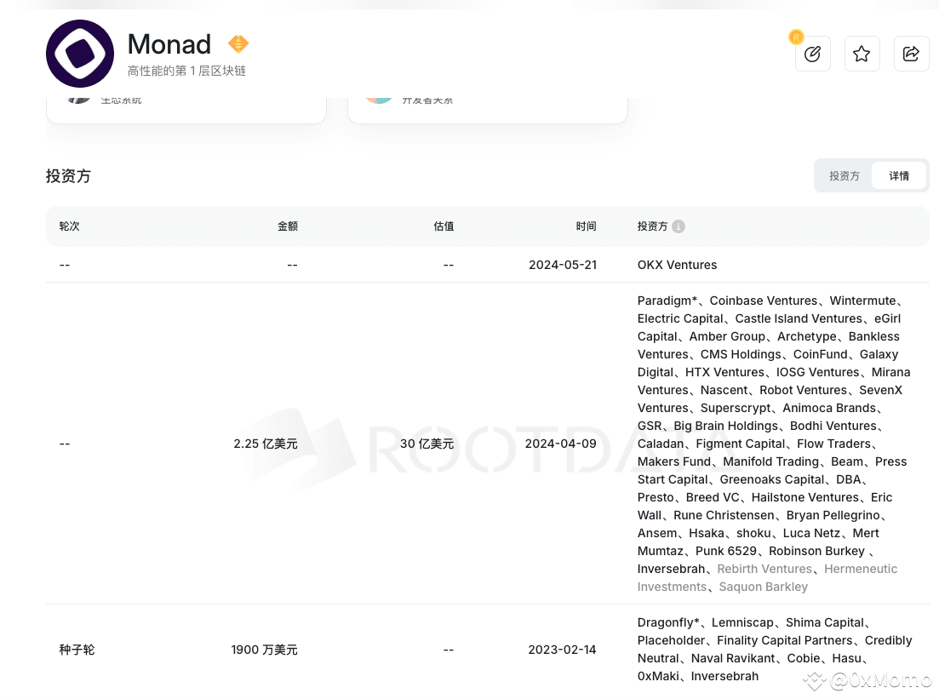Click the gold coin badge above edit icon
The height and width of the screenshot is (699, 939).
[796, 37]
